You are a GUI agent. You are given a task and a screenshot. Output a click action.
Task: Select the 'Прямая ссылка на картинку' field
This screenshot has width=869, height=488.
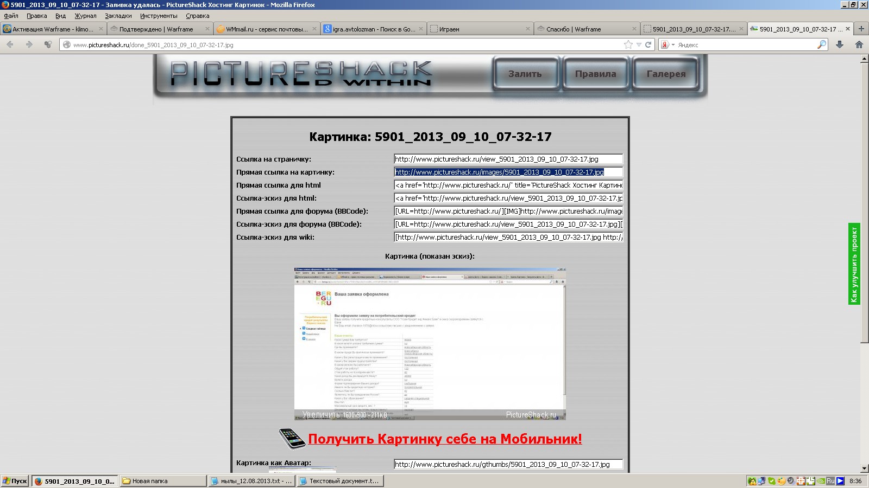(x=508, y=172)
